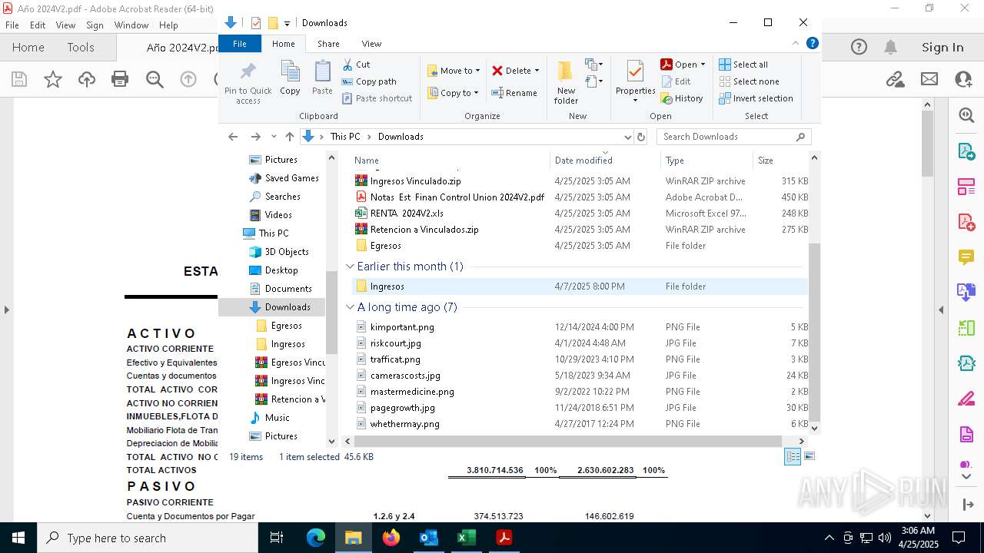984x553 pixels.
Task: Click Copy in the Explorer Clipboard group
Action: pos(290,78)
